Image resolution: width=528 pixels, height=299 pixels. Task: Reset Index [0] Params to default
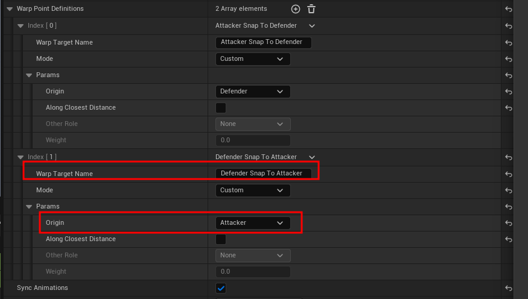[509, 75]
